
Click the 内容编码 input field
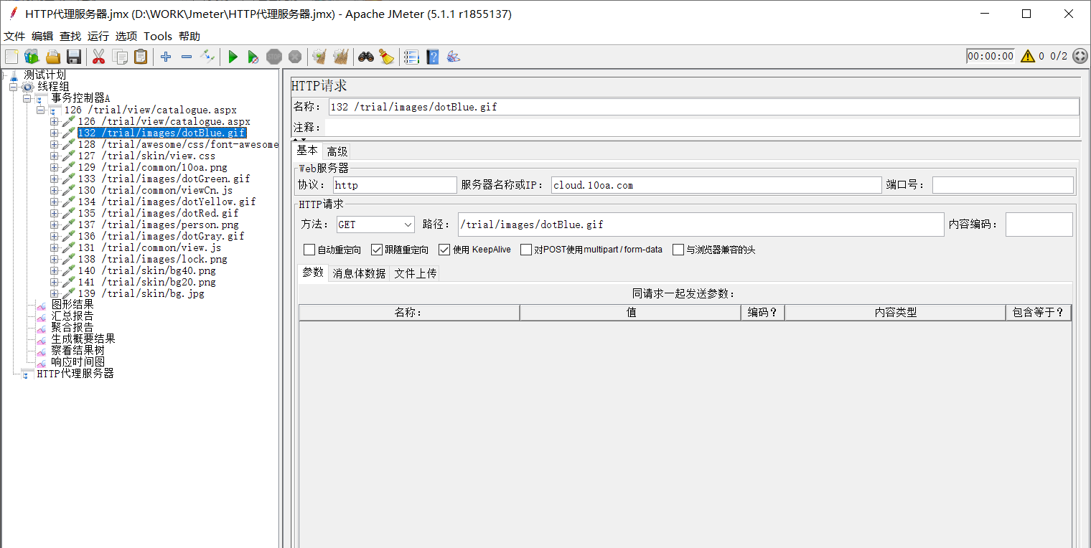tap(1039, 225)
